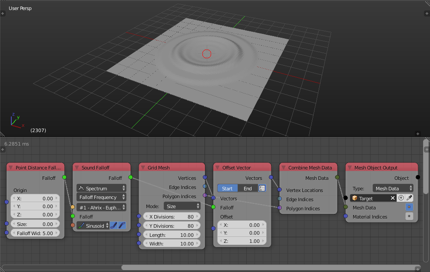Toggle the Mesh Data property button

409,207
